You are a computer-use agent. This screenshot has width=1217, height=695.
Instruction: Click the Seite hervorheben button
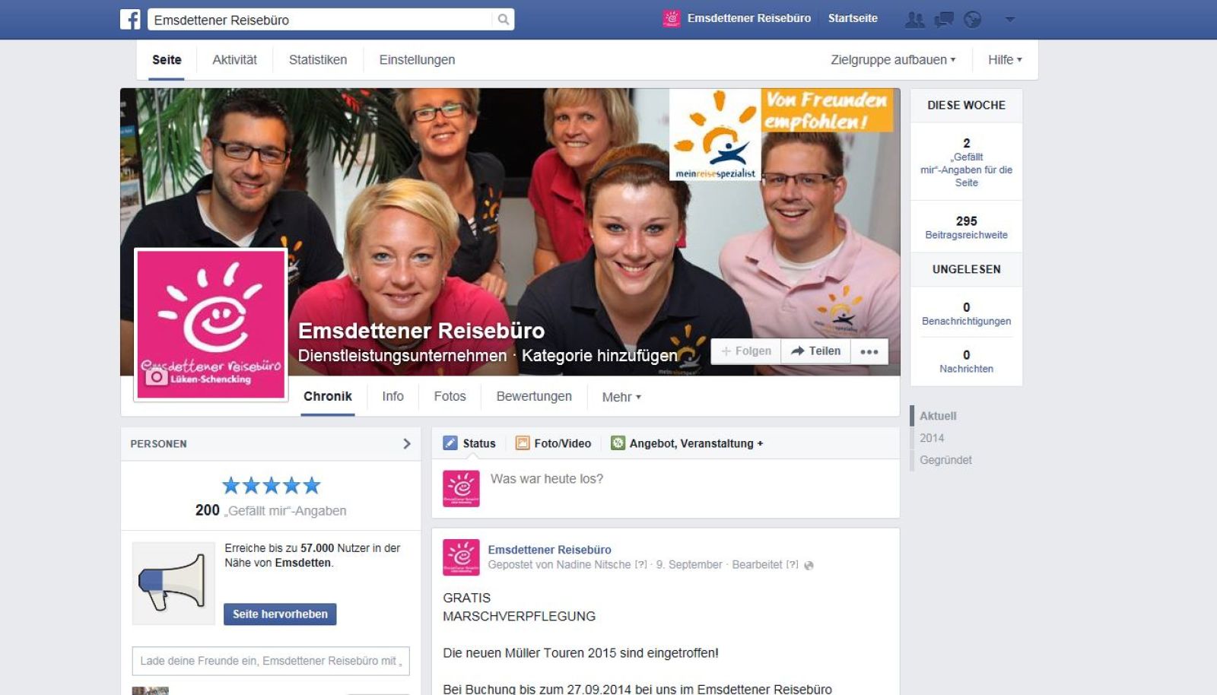click(x=280, y=614)
